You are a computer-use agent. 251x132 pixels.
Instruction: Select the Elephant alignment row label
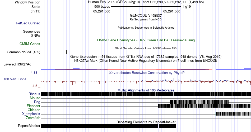pyautogui.click(x=33, y=106)
